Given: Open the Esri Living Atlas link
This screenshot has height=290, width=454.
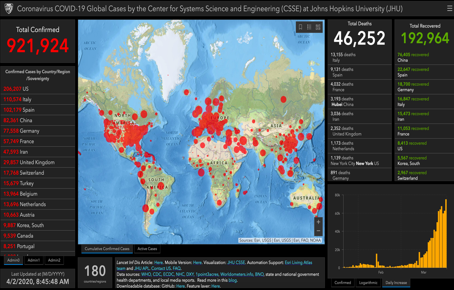Looking at the screenshot, I should [x=298, y=262].
